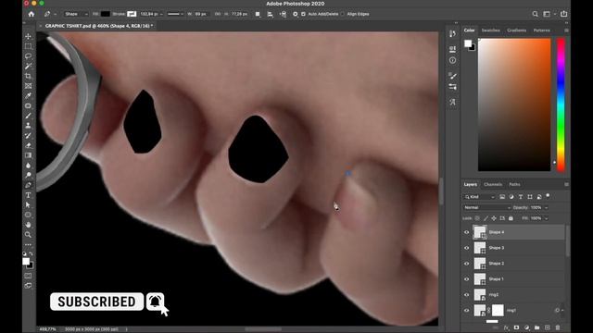Hide the Shape 3 layer

(467, 248)
